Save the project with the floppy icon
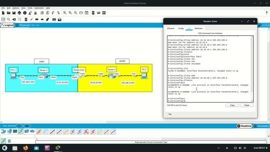 (14, 13)
